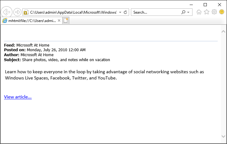The image size is (227, 144).
Task: Click the magnifying glass search icon
Action: point(183,12)
